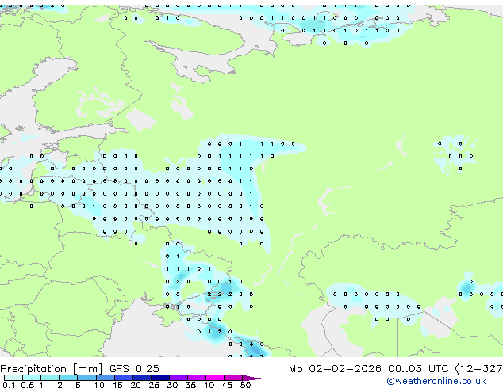The height and width of the screenshot is (388, 503).
Task: Select the 35–40 mm violet legend swatch
Action: tap(197, 378)
